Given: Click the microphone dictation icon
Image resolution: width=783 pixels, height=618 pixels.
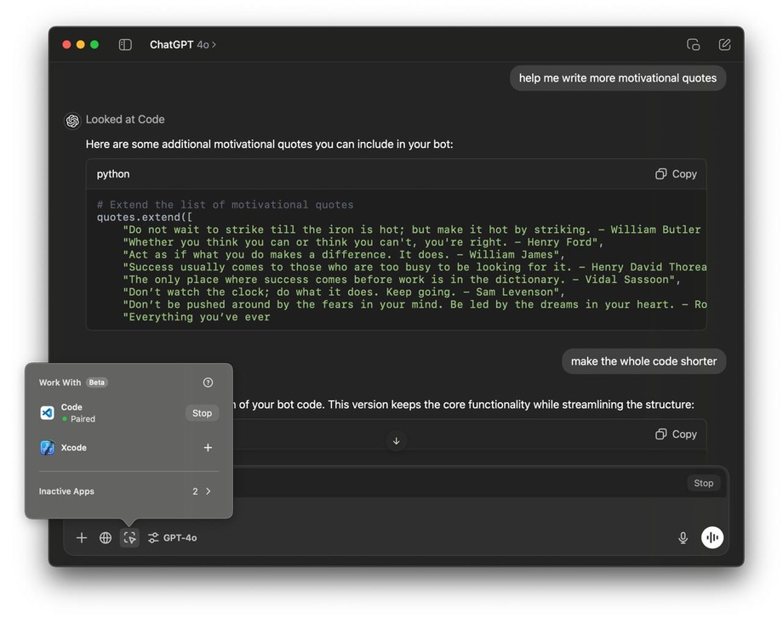Looking at the screenshot, I should click(683, 538).
